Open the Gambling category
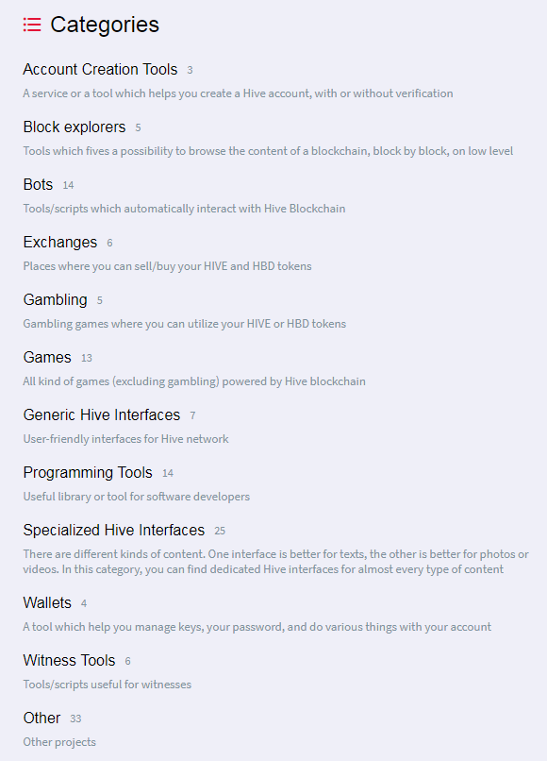 pyautogui.click(x=56, y=300)
